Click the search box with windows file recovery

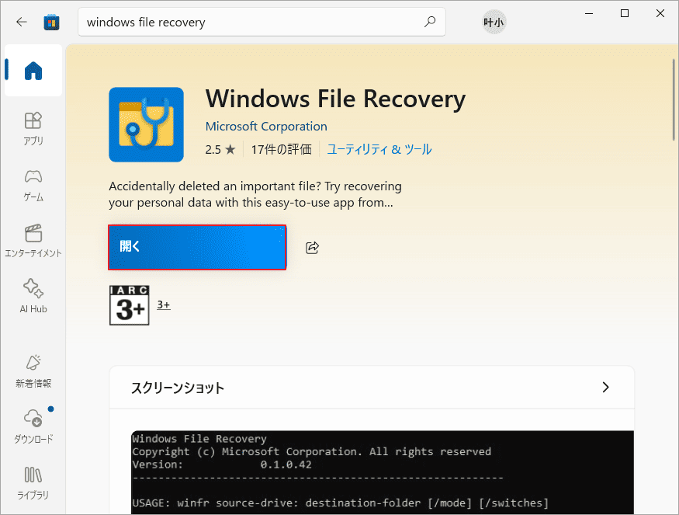pyautogui.click(x=262, y=22)
